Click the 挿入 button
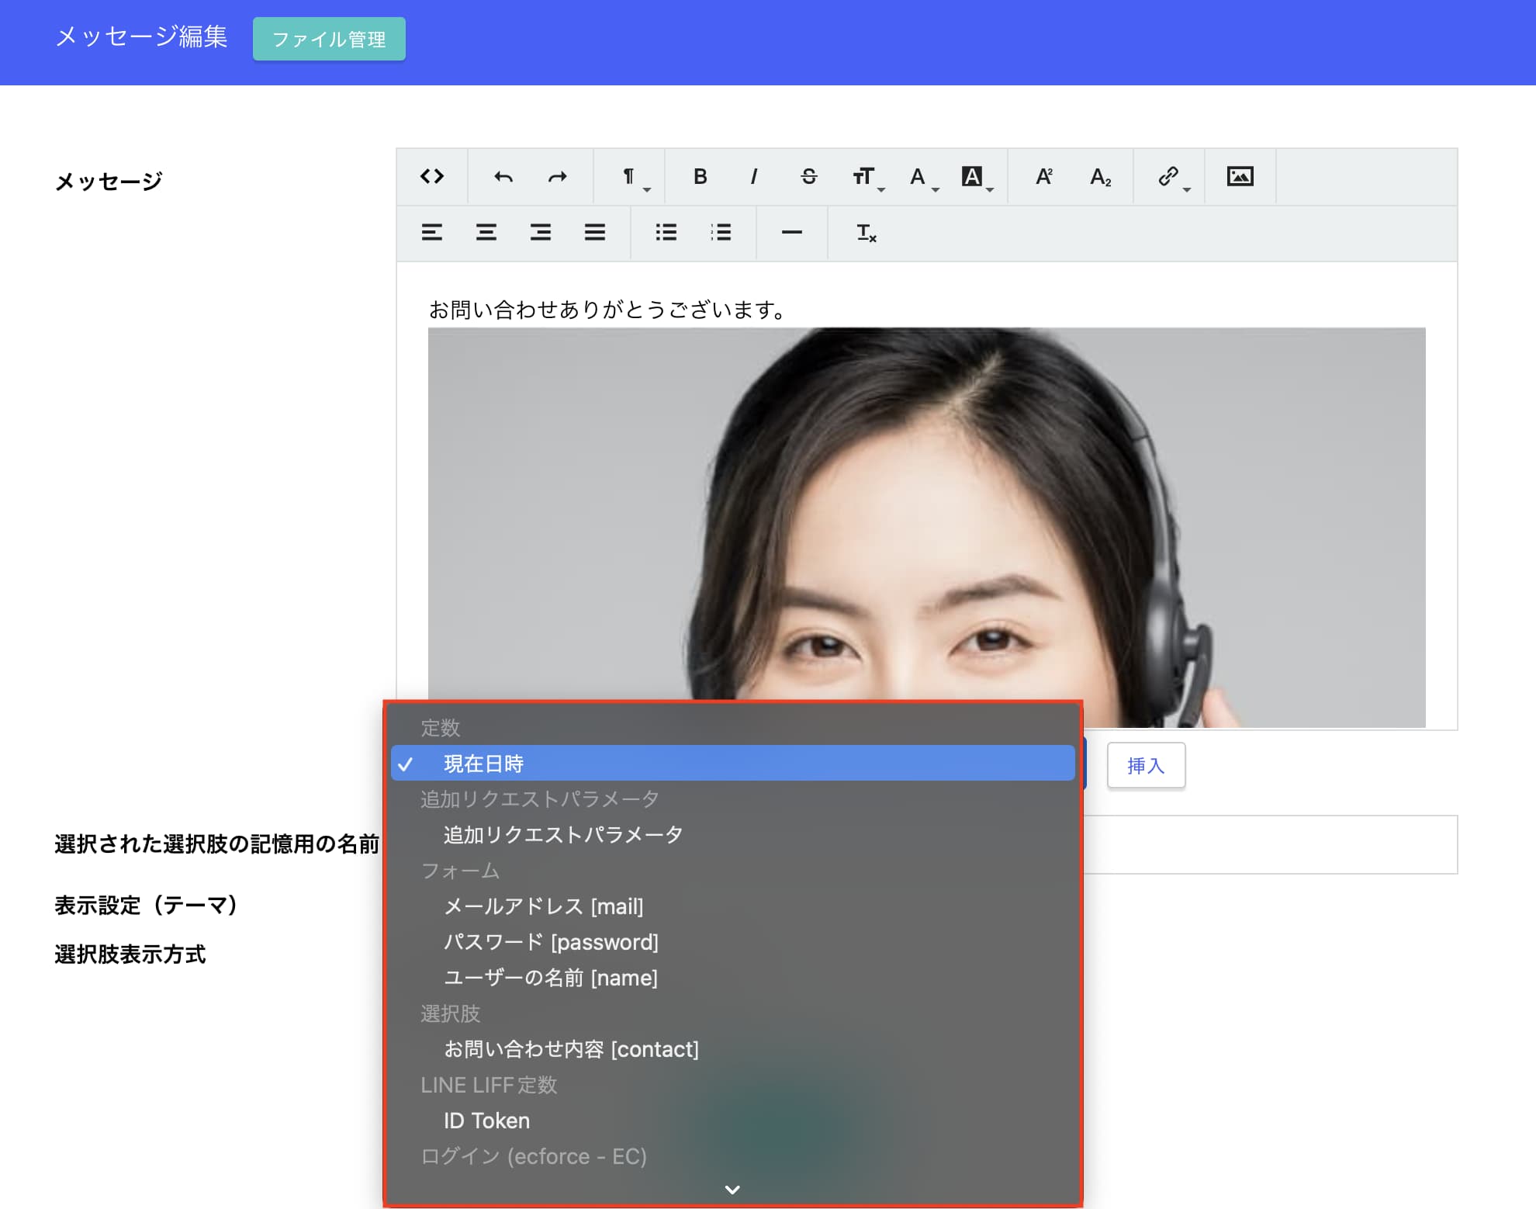 point(1146,766)
